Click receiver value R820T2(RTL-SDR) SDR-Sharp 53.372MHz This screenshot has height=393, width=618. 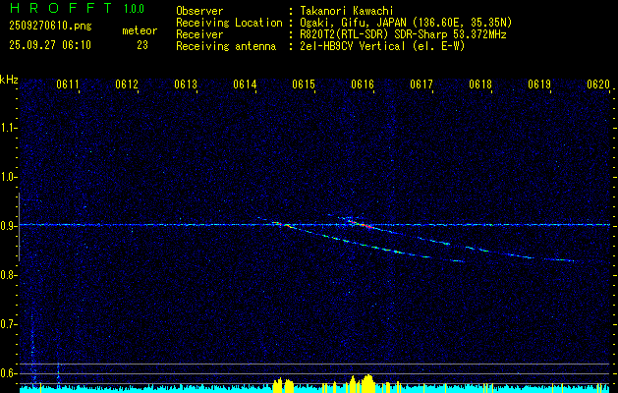pos(403,34)
